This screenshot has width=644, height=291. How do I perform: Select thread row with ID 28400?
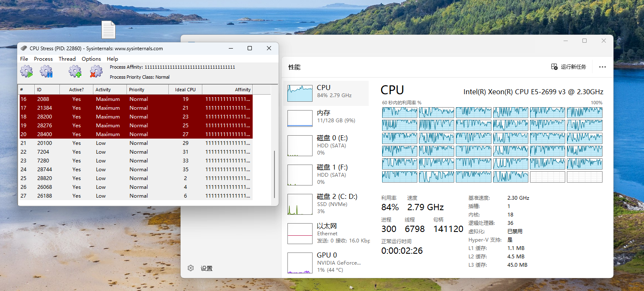point(135,134)
